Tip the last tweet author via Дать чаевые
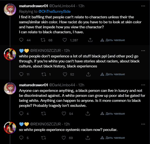 tap(113, 138)
